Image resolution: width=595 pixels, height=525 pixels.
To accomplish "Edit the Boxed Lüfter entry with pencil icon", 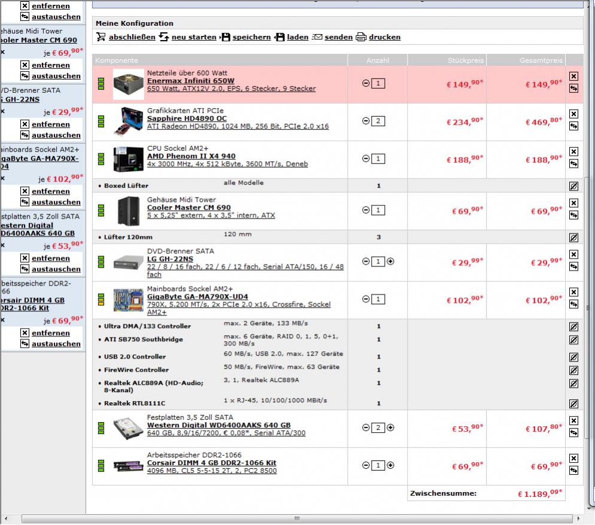I will tap(573, 186).
